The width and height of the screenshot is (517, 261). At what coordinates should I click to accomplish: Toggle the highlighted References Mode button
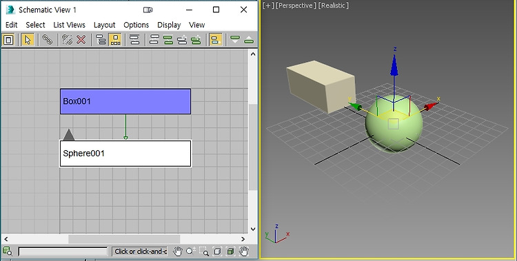[x=115, y=40]
